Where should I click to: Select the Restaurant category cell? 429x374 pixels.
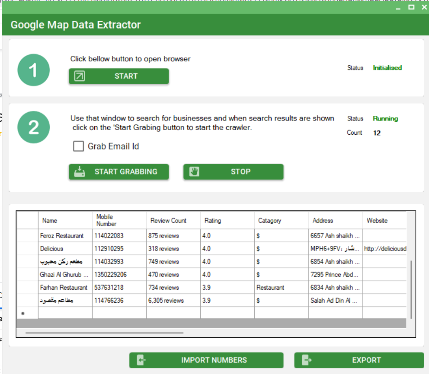(x=282, y=287)
